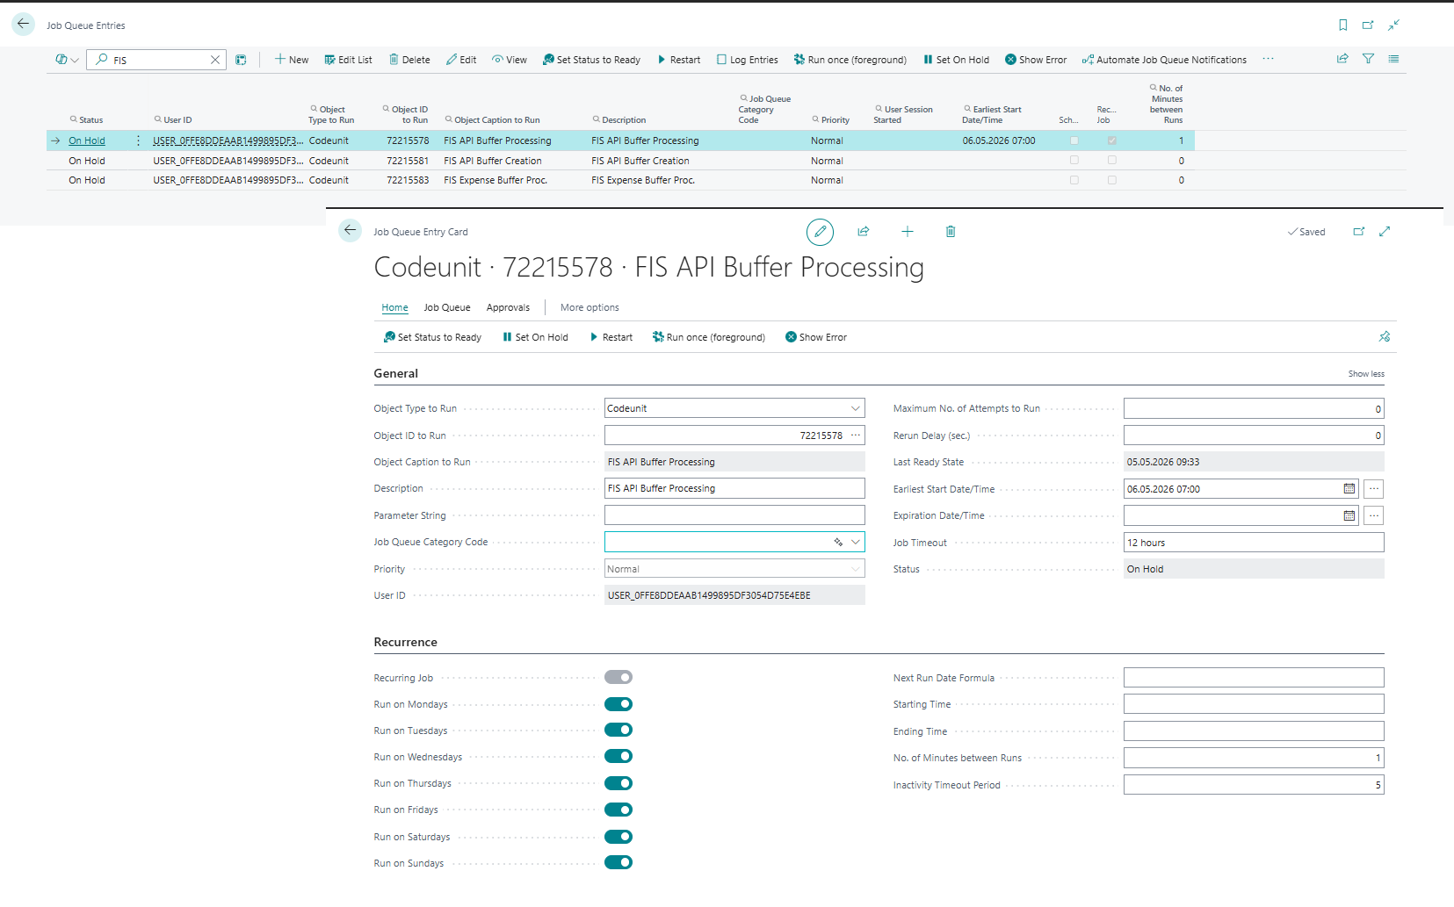This screenshot has width=1454, height=907.
Task: Open calendar for Expiration Date/Time
Action: tap(1349, 516)
